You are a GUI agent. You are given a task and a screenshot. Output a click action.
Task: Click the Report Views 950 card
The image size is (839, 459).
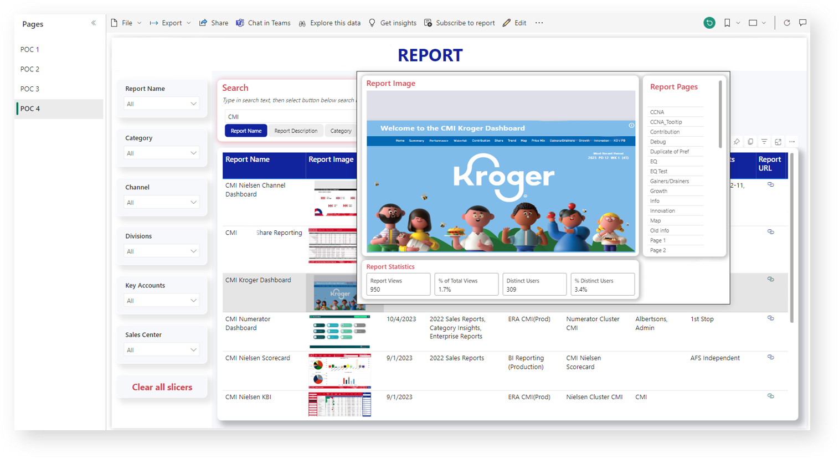point(398,285)
